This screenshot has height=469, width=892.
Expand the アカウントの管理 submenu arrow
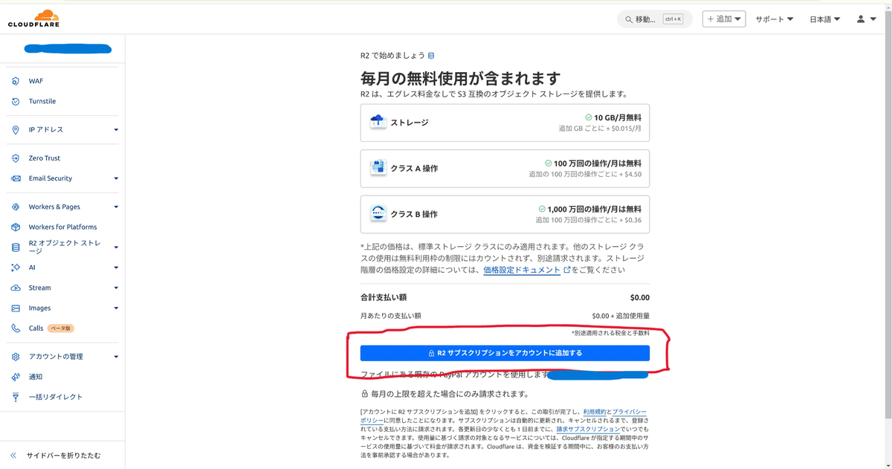[x=116, y=357]
